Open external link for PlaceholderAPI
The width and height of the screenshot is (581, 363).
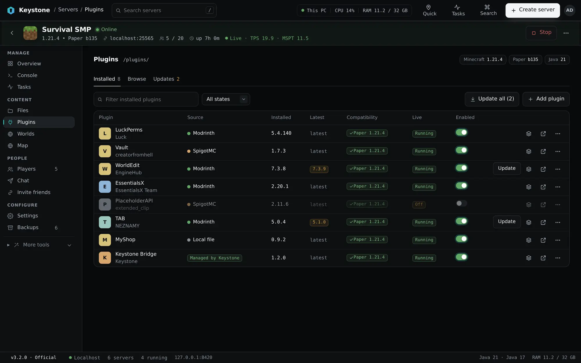point(543,204)
